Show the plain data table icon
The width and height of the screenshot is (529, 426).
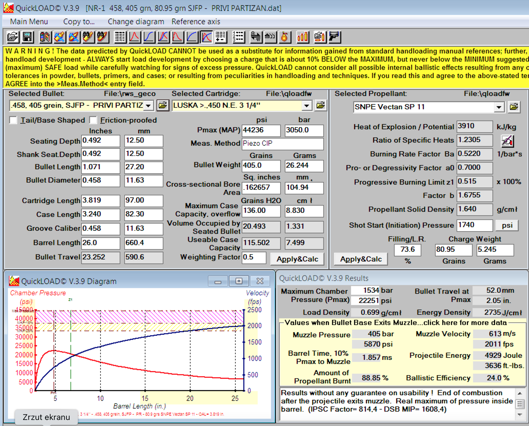pyautogui.click(x=120, y=37)
